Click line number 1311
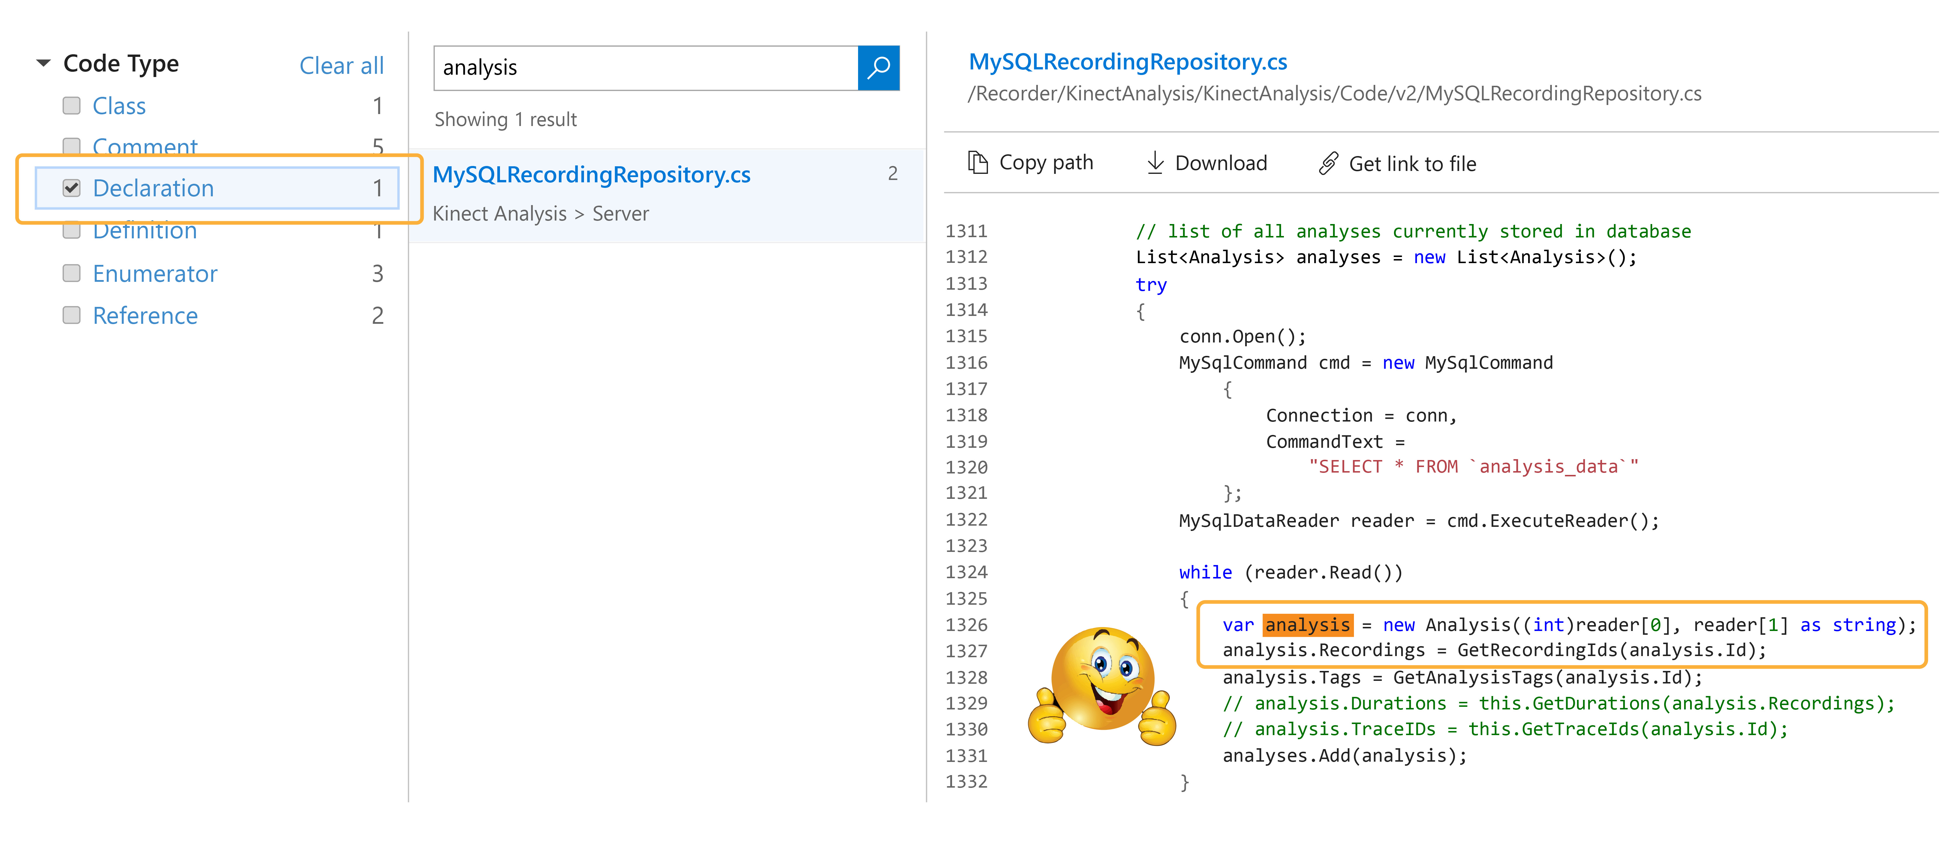Screen dimensions: 1947x841 coord(966,231)
